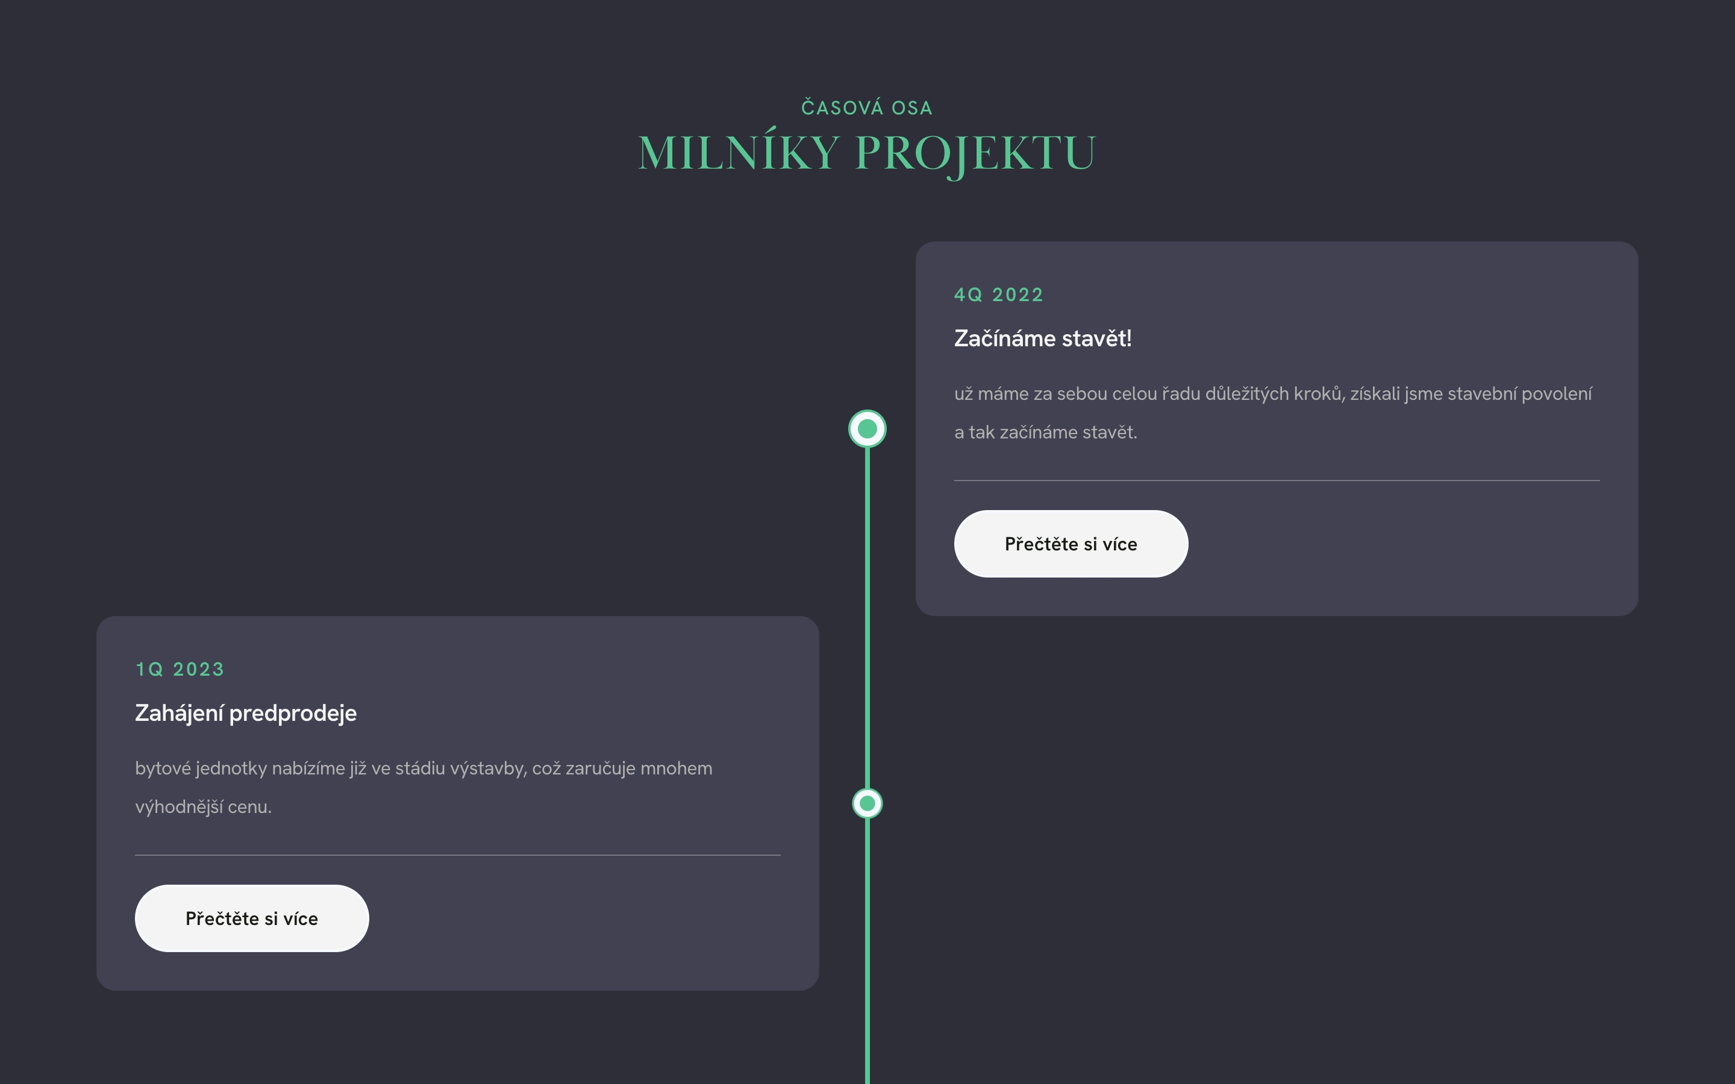Click the text 'výhodnější cenu.'

tap(204, 807)
